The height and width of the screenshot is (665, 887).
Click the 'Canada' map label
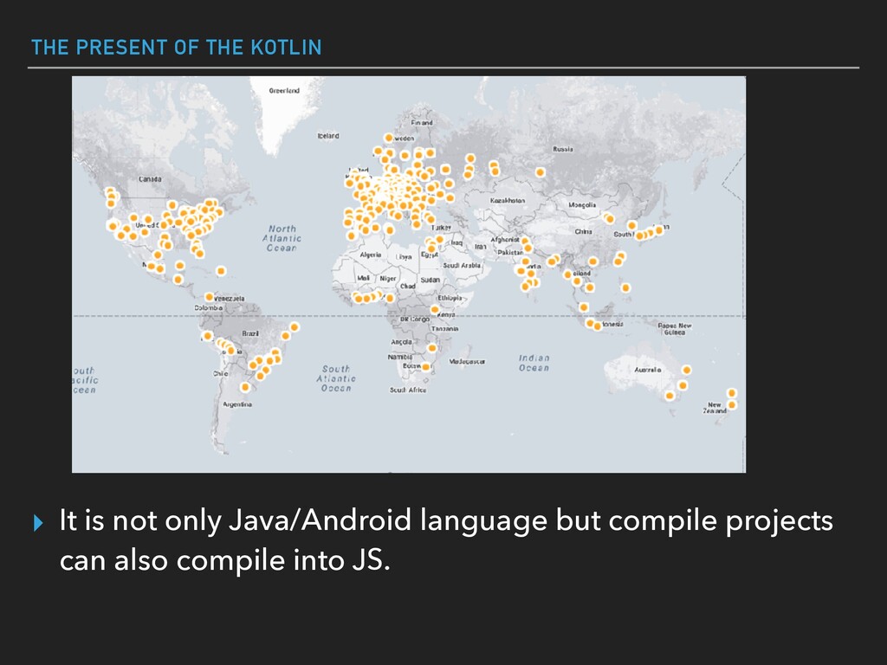coord(150,179)
